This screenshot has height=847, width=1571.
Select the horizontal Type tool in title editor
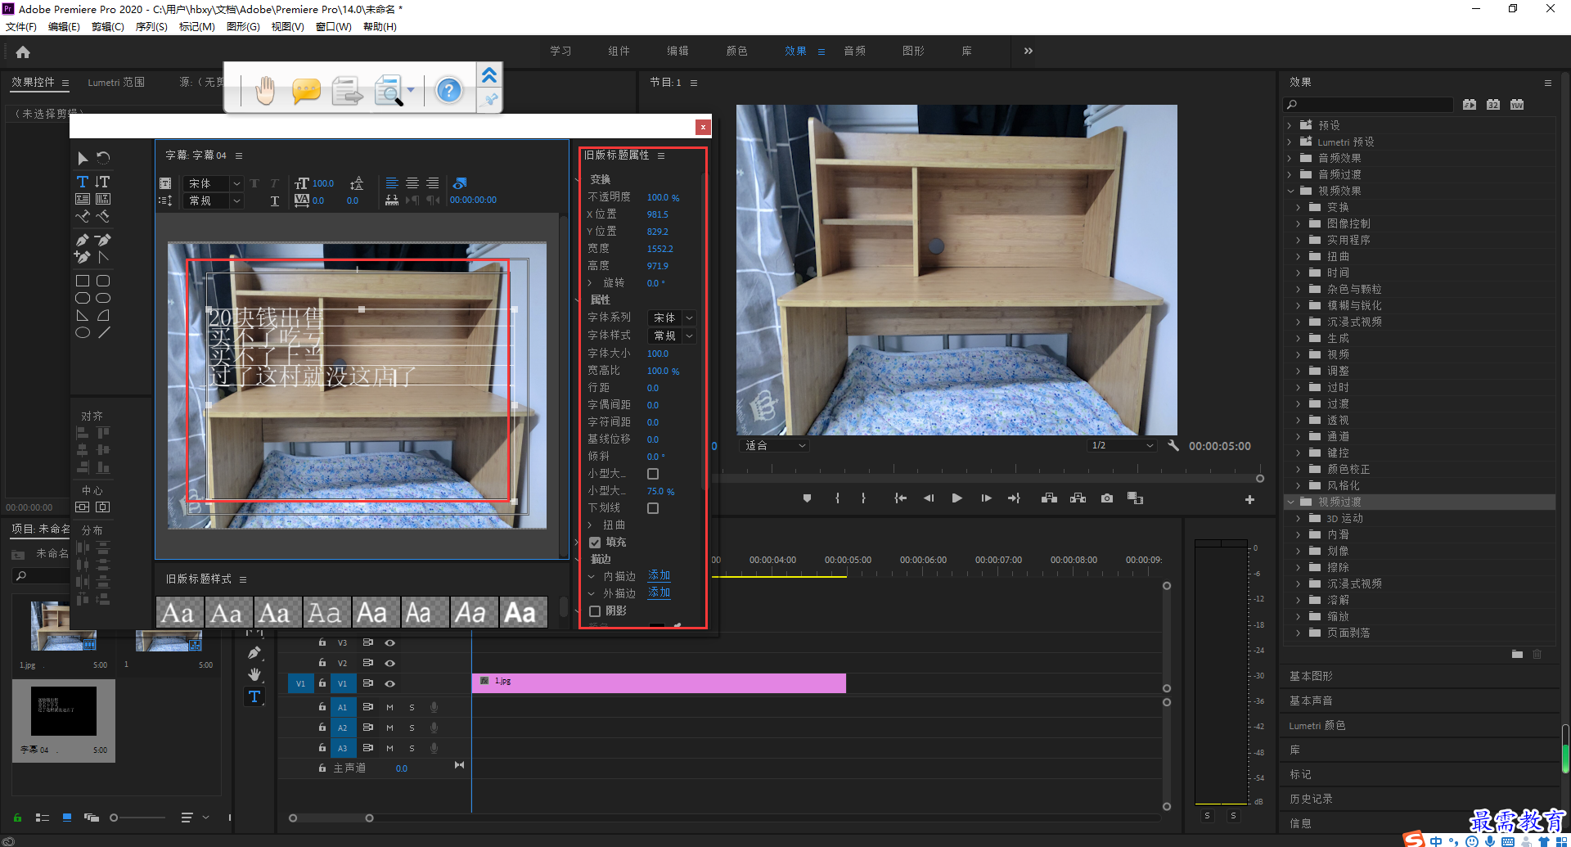pyautogui.click(x=83, y=182)
